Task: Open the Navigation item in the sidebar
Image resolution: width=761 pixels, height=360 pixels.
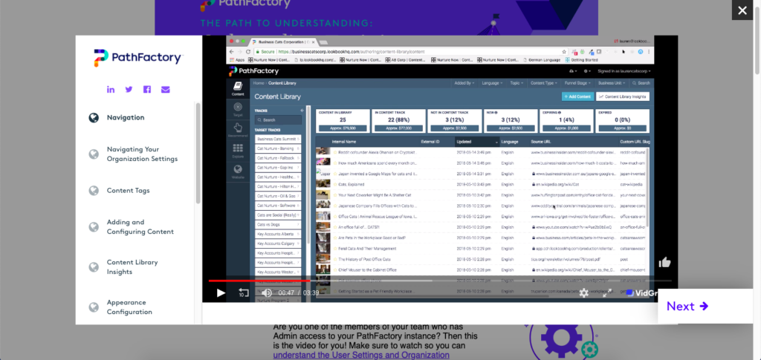Action: pyautogui.click(x=125, y=117)
